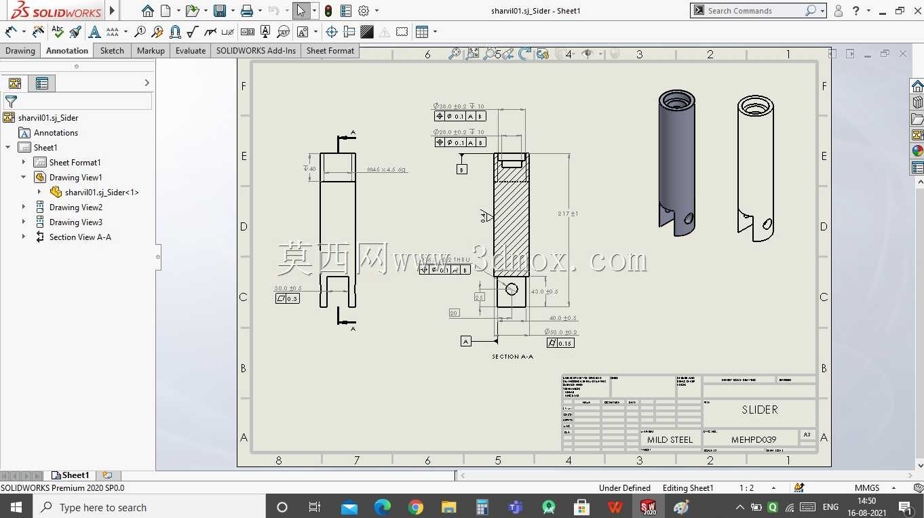
Task: Save the drawing with the floppy disk icon
Action: [x=219, y=11]
